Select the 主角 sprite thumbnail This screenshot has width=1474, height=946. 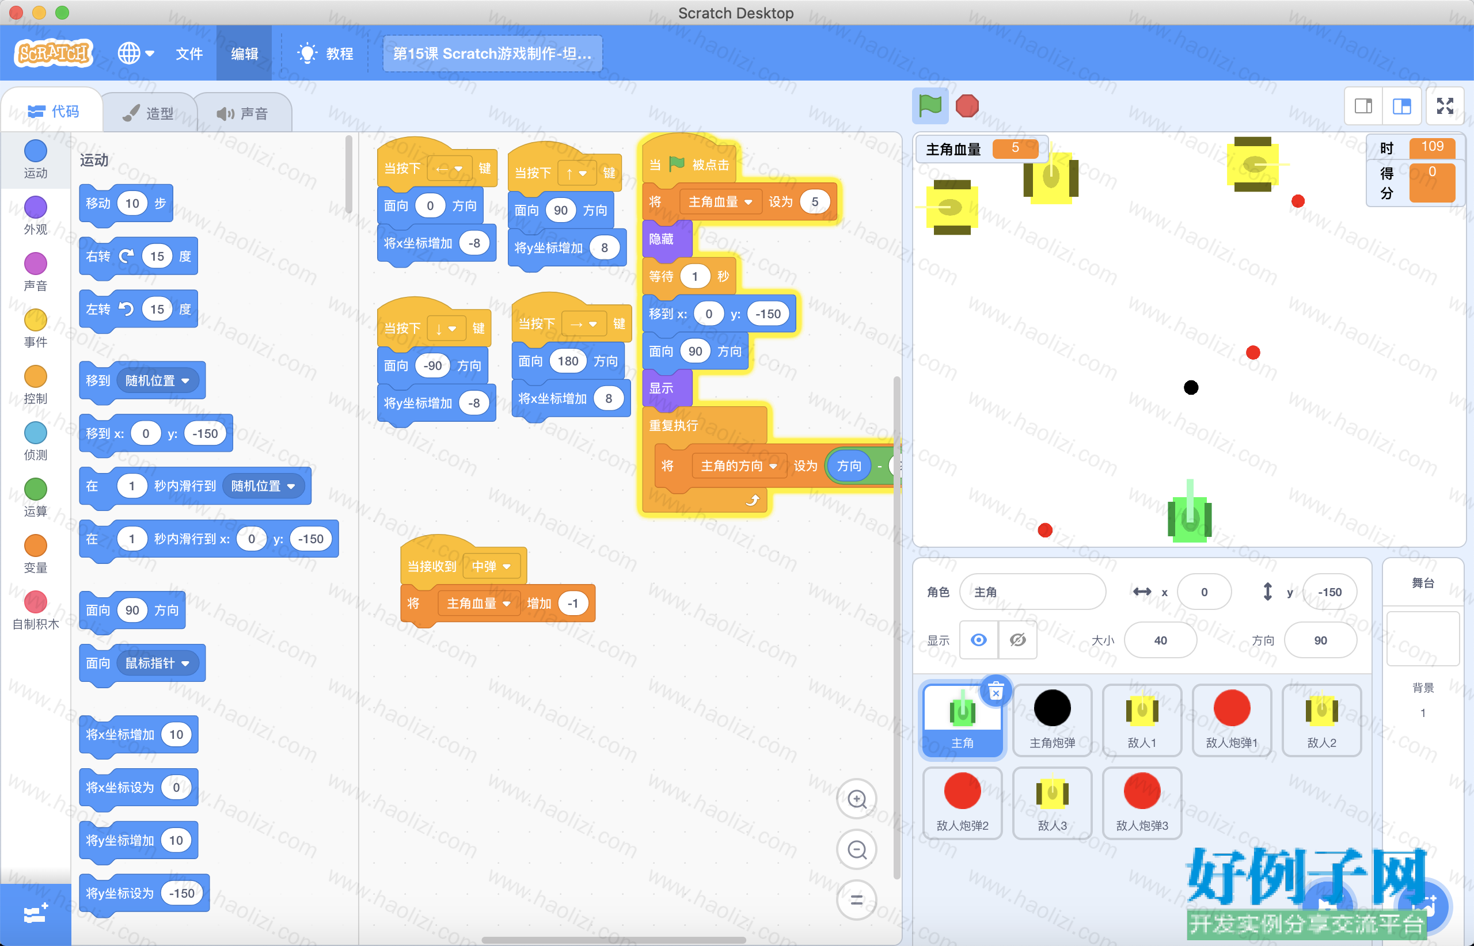963,719
